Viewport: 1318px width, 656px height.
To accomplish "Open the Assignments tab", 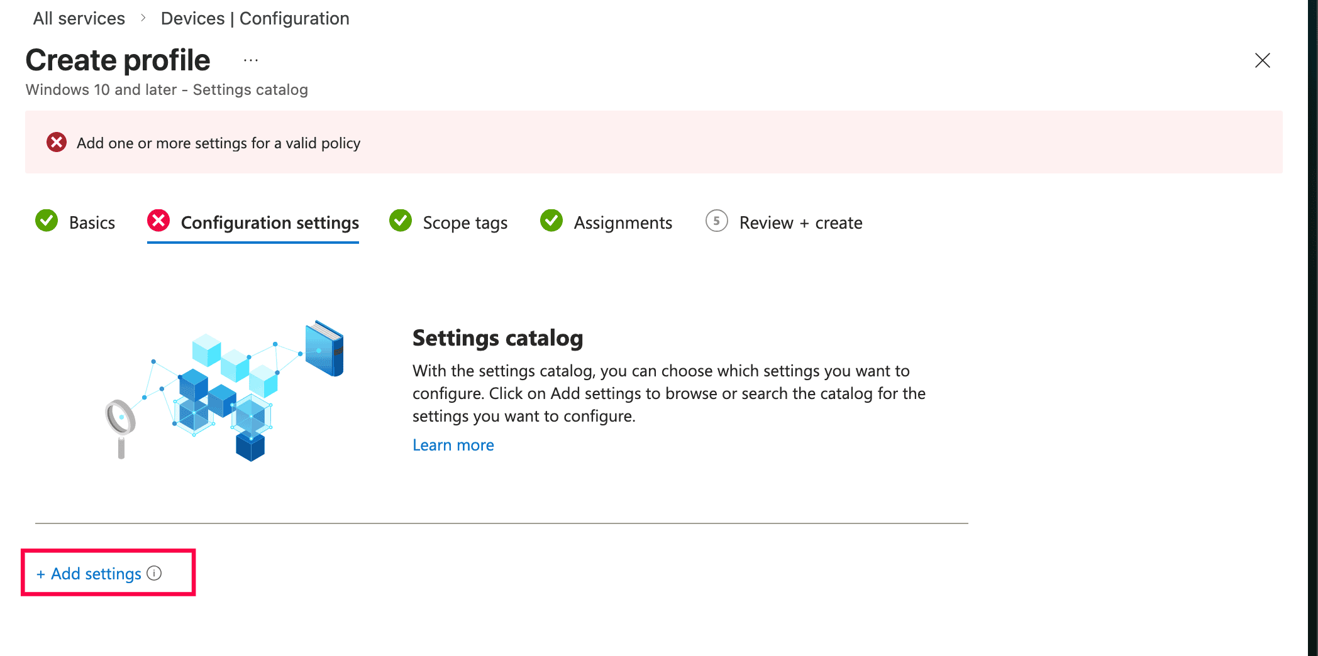I will point(623,222).
